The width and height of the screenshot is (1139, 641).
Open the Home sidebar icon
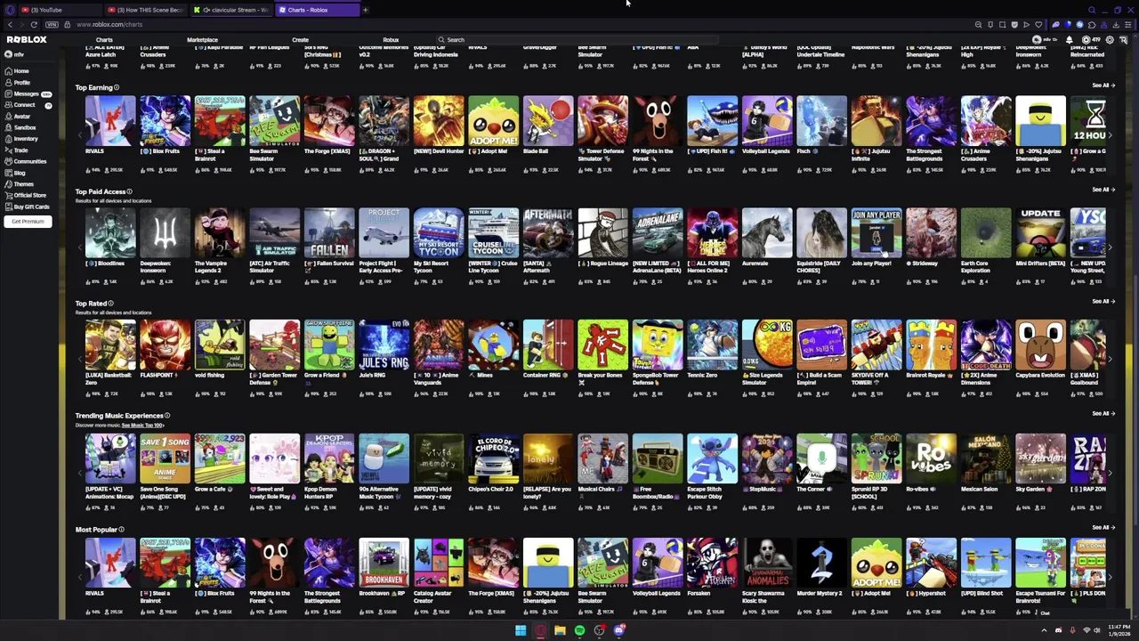pos(8,71)
